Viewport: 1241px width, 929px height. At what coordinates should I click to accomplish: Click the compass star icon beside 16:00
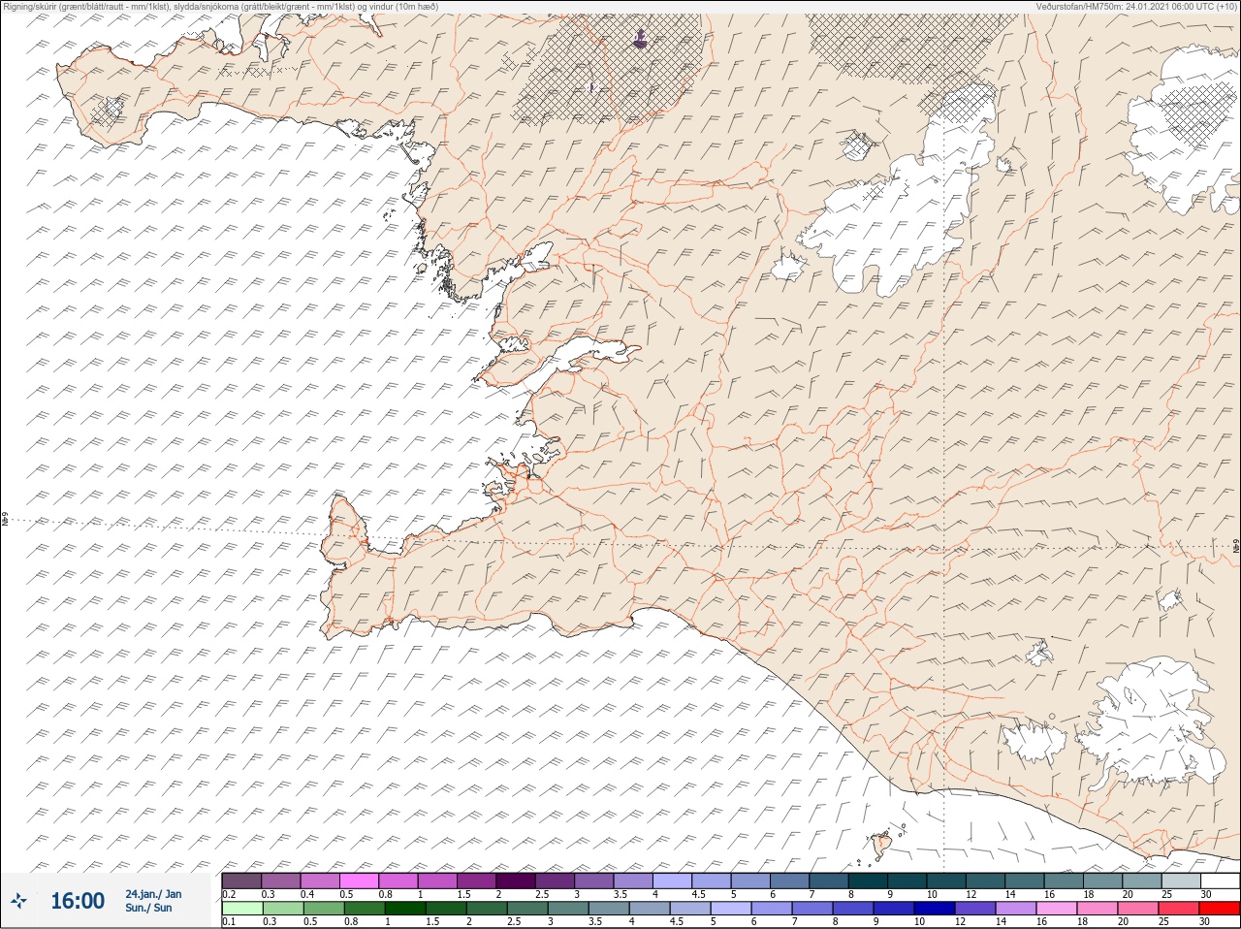tap(19, 901)
